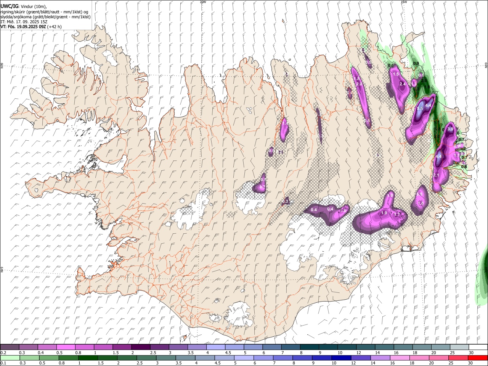Click the '20W' longitude label at top
This screenshot has height=366, width=488.
tap(203, 2)
